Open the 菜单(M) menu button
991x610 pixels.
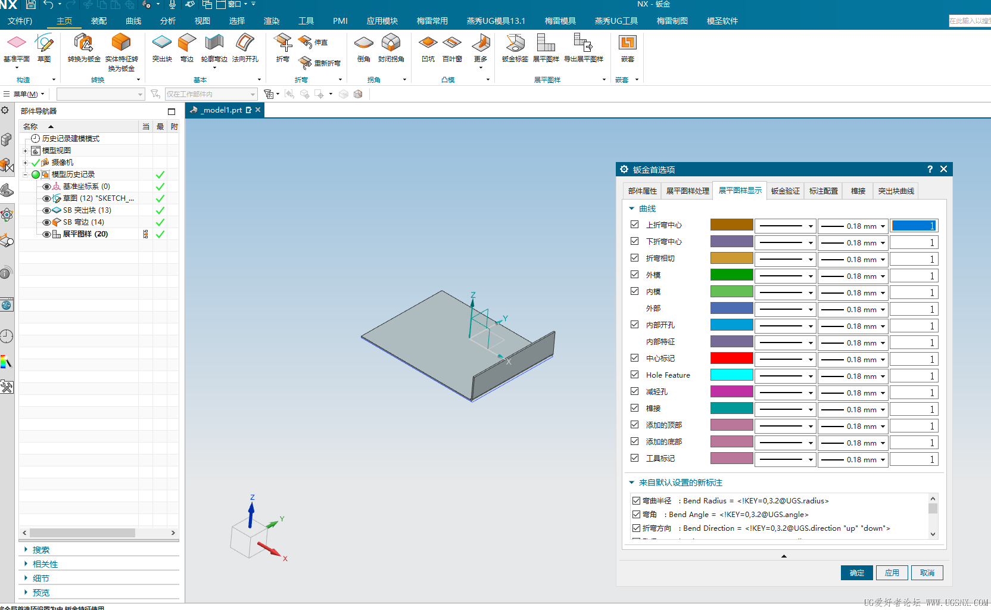click(24, 94)
